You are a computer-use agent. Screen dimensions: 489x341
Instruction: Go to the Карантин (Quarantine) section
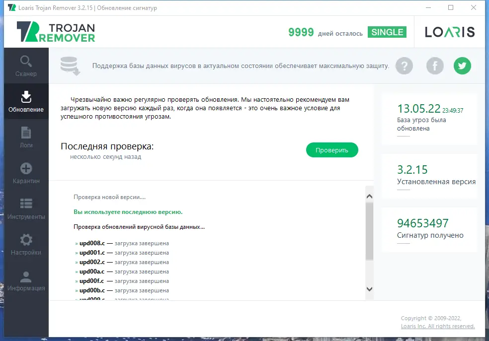[x=26, y=173]
